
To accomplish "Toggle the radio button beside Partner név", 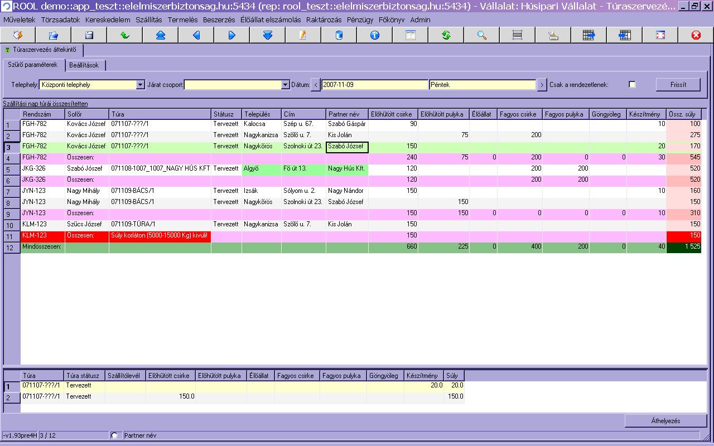I will point(115,435).
